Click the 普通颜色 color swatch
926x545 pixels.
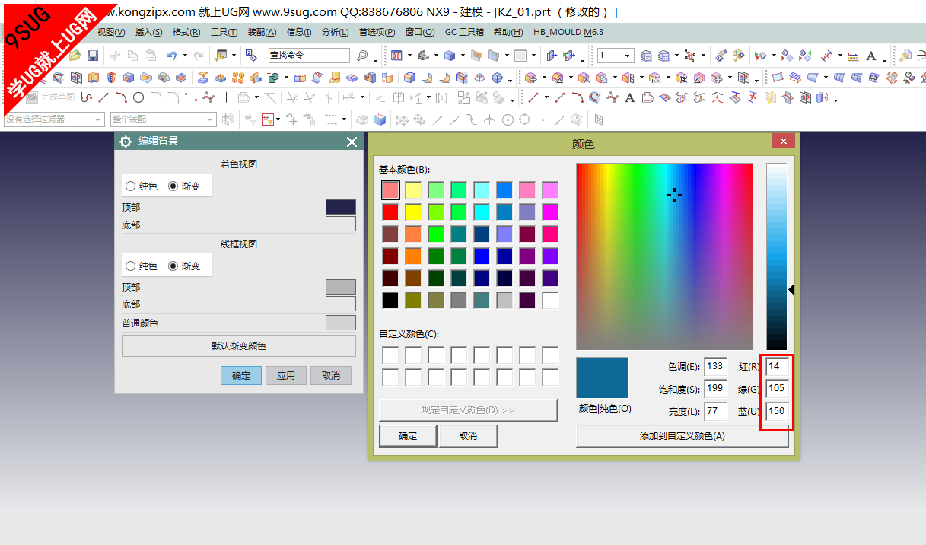(341, 323)
